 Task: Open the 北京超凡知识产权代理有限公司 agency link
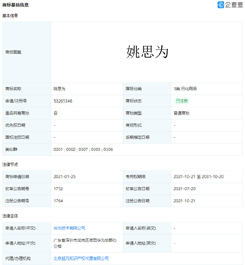[x=81, y=259]
